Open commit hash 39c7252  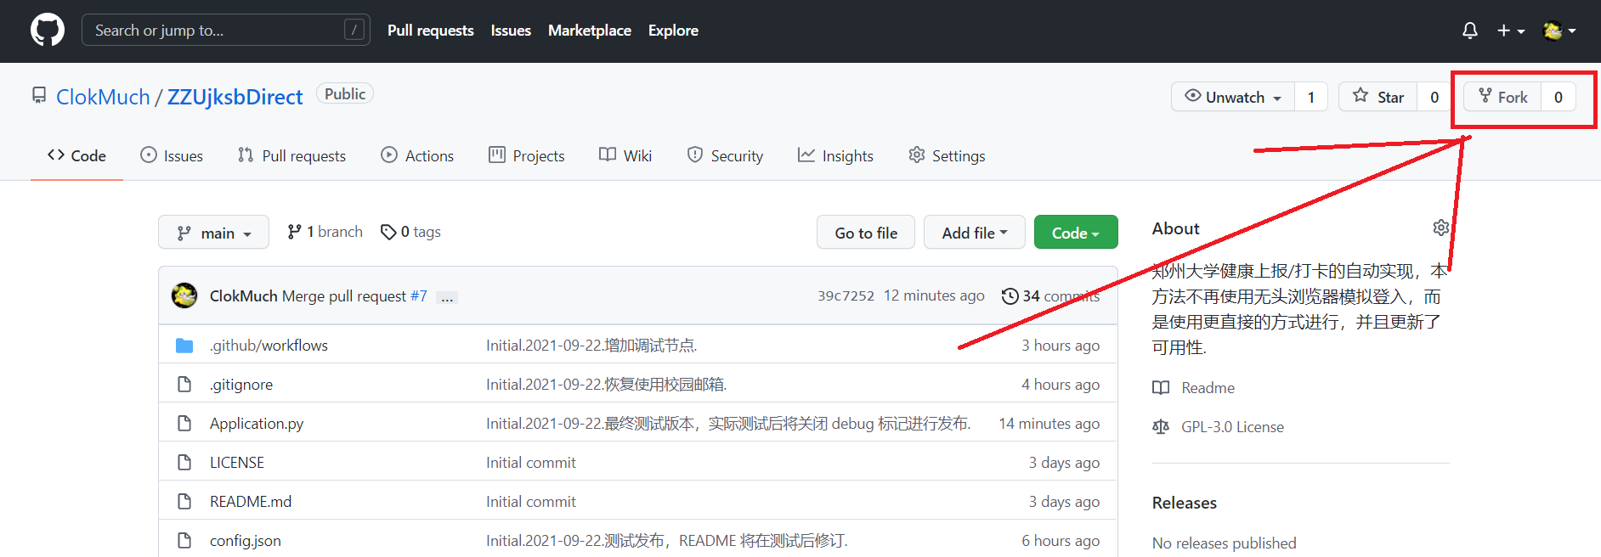[846, 295]
